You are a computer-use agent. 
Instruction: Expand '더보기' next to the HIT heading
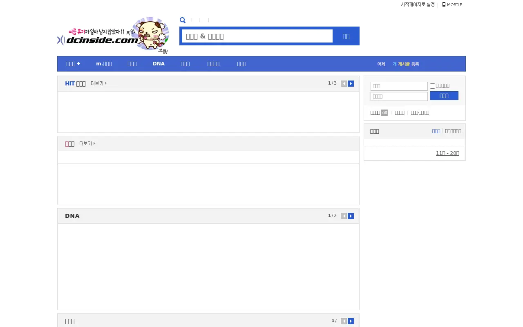[x=98, y=83]
